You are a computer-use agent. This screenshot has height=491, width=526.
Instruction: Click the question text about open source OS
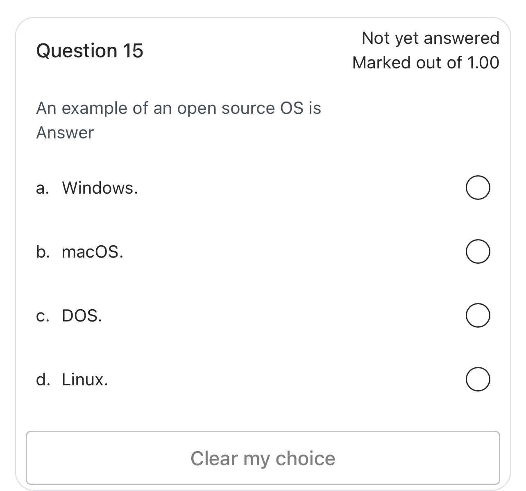point(179,108)
